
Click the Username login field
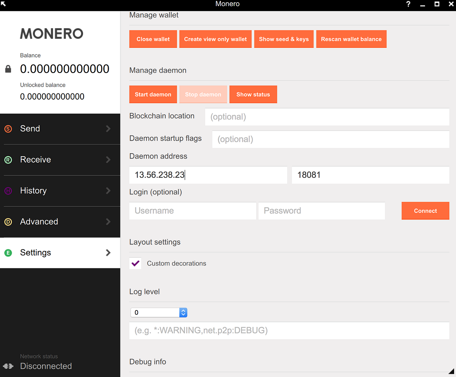tap(193, 211)
